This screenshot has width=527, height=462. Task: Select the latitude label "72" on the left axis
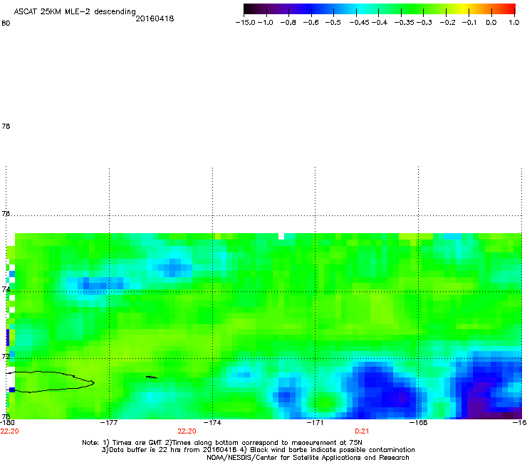[6, 356]
